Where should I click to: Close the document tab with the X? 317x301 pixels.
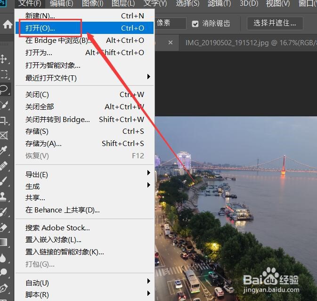(171, 43)
